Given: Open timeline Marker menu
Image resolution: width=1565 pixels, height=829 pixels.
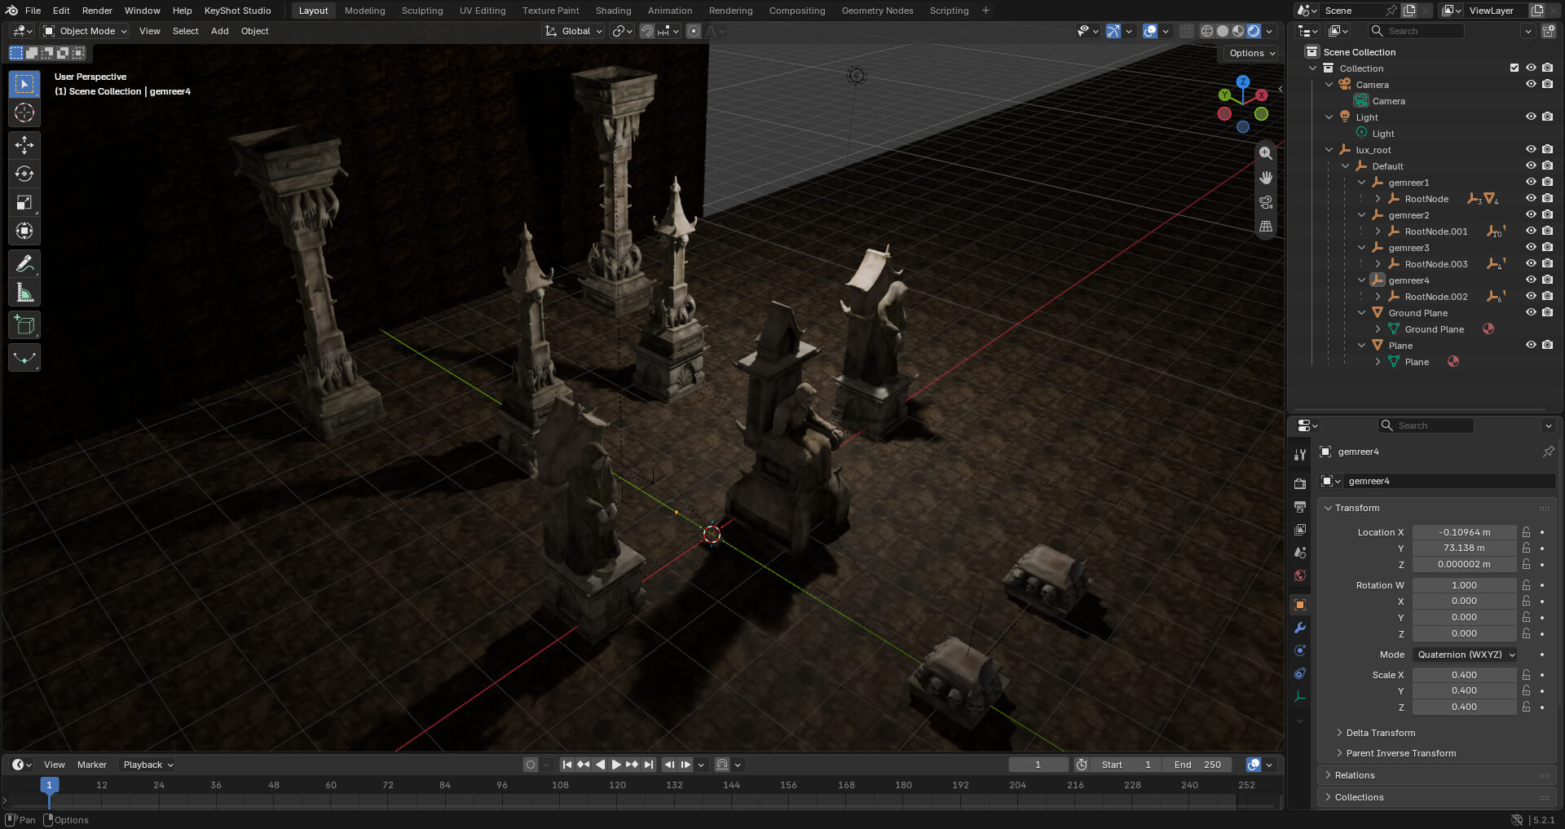Looking at the screenshot, I should 92,765.
